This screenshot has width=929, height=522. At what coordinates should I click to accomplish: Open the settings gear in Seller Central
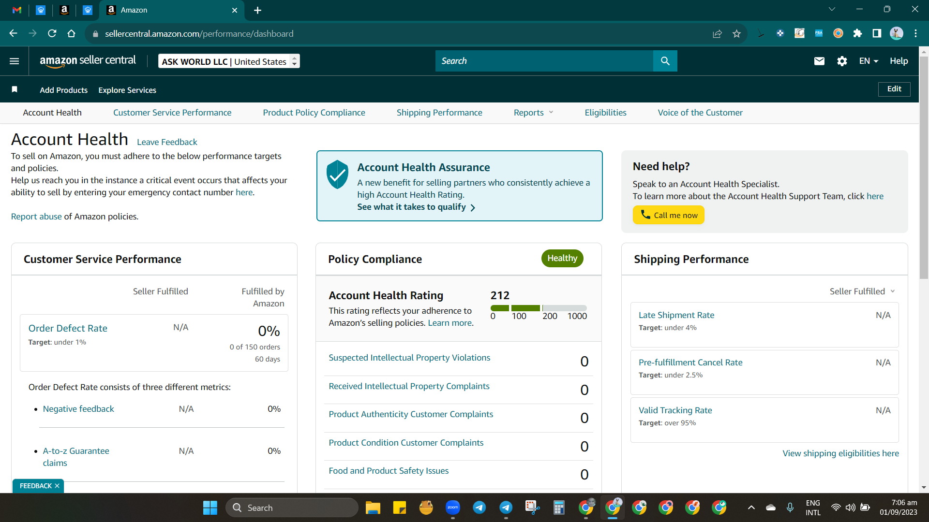coord(842,61)
